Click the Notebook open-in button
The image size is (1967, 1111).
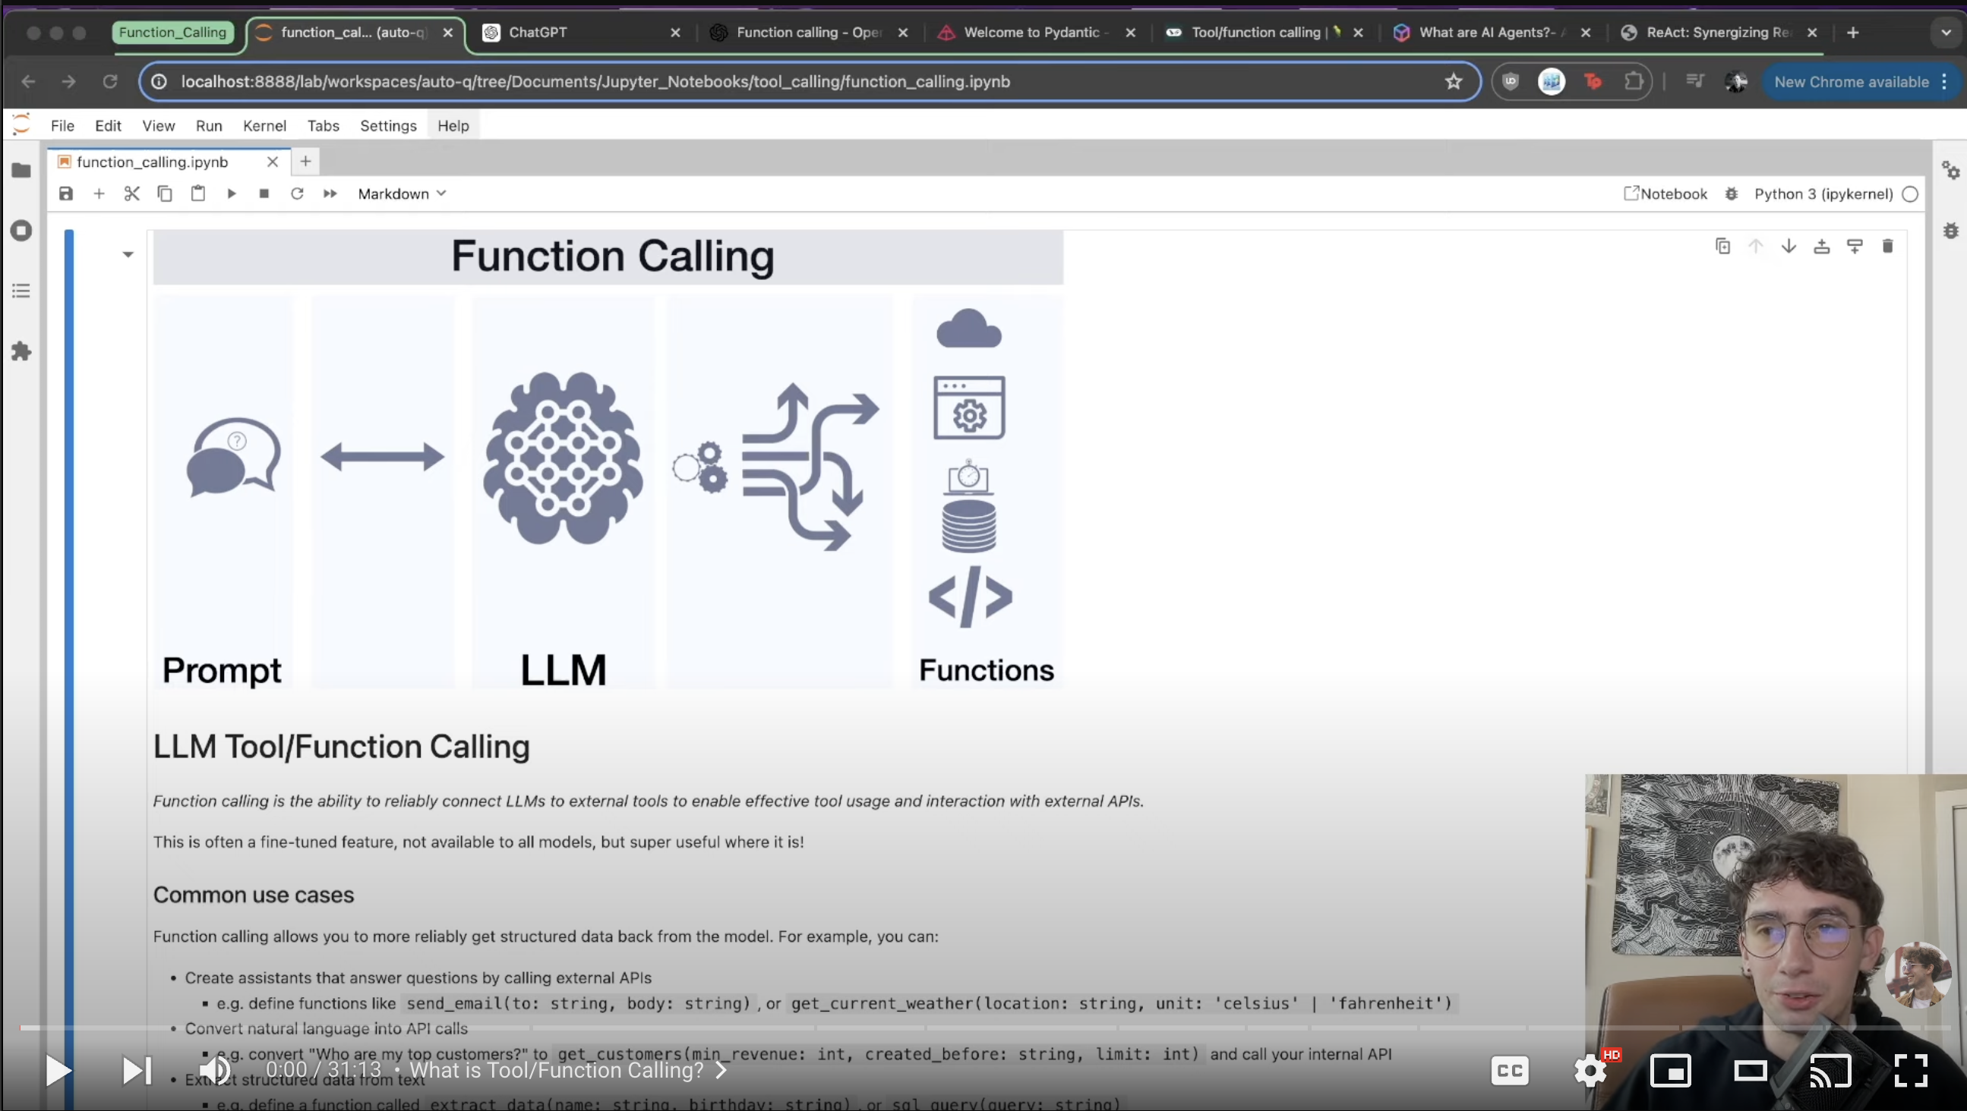tap(1665, 194)
